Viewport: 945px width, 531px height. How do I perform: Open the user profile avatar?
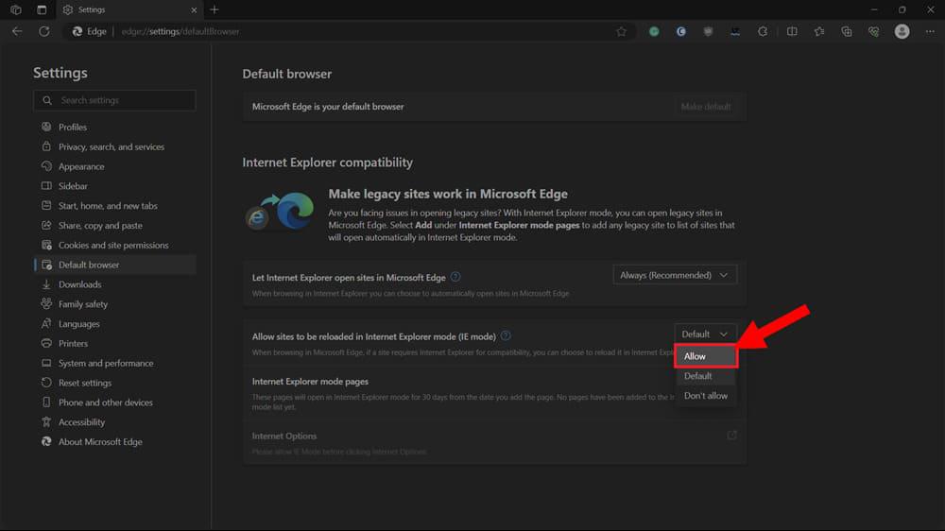902,31
